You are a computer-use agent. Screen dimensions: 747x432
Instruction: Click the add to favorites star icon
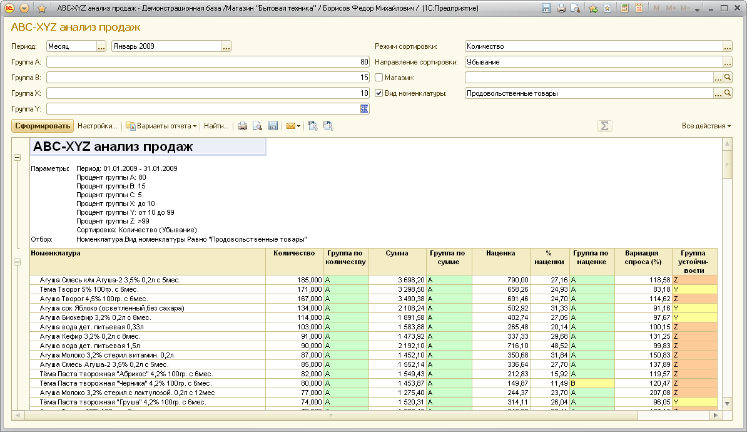[593, 8]
